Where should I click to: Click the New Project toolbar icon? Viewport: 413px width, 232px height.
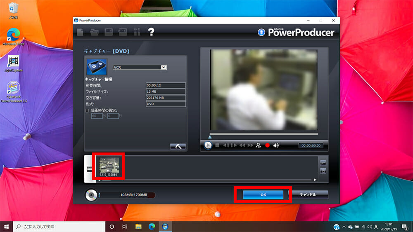81,32
